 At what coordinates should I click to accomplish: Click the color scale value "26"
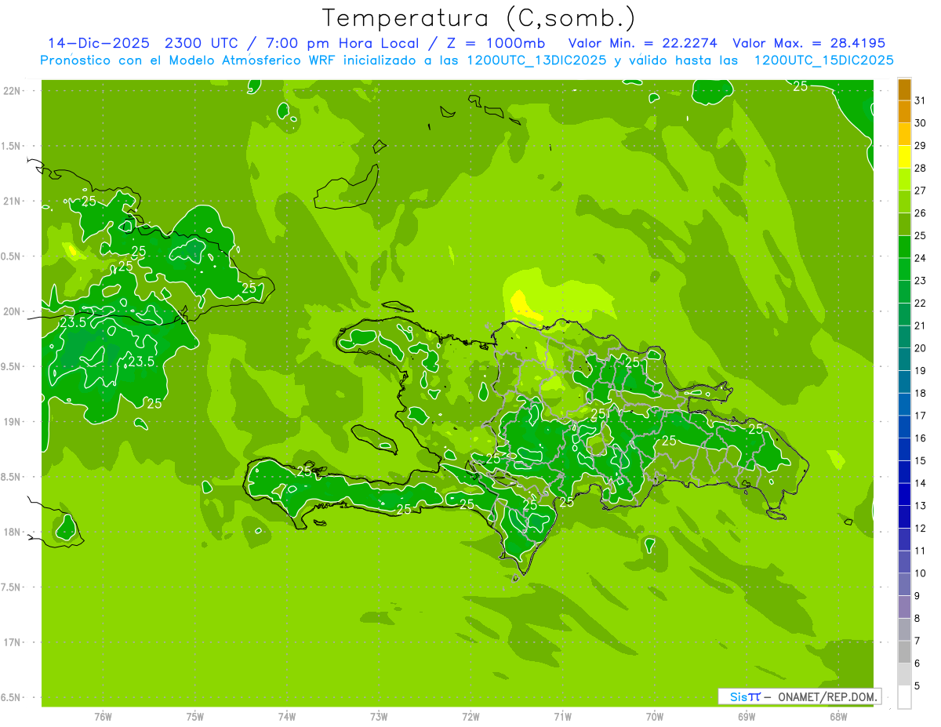[x=921, y=213]
